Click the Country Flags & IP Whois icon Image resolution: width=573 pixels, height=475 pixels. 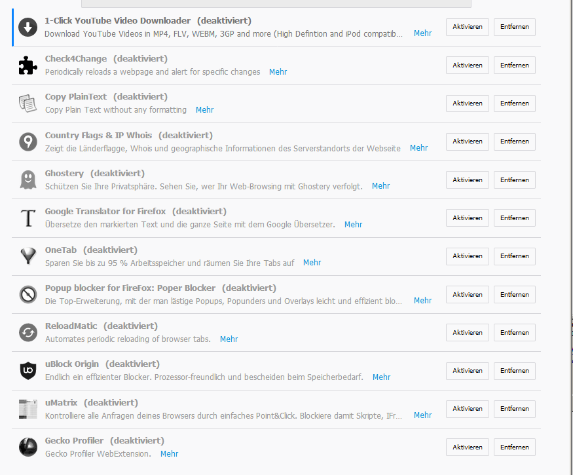pyautogui.click(x=28, y=142)
